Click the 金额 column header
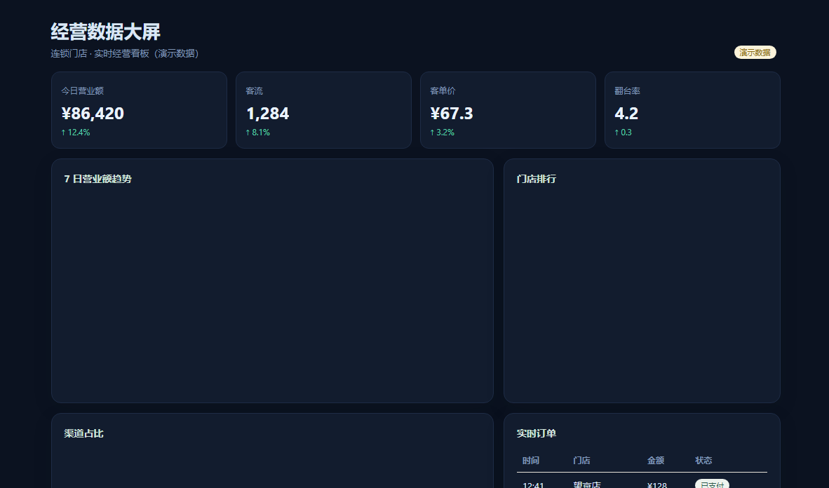 tap(656, 461)
